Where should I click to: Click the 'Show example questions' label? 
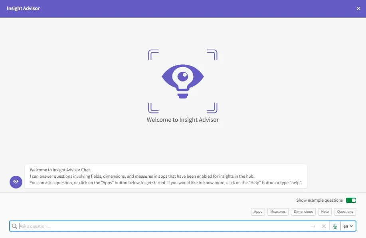(x=319, y=200)
